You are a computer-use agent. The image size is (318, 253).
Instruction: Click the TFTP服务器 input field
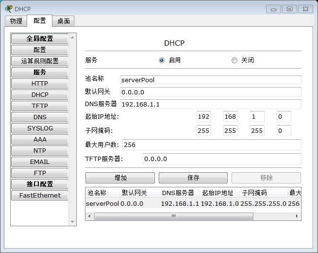point(222,159)
